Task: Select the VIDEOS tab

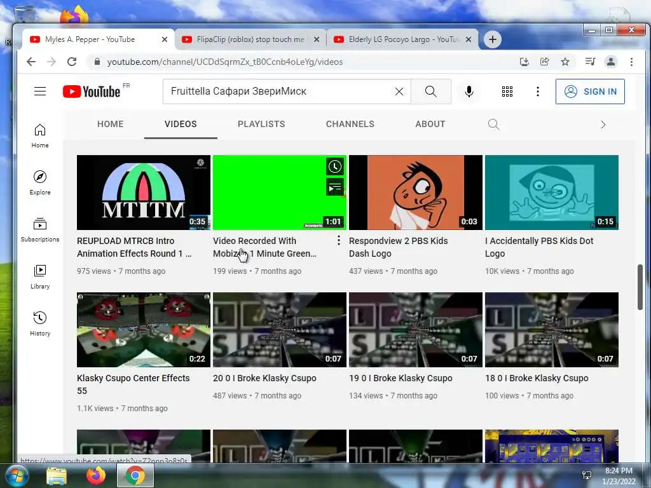Action: pyautogui.click(x=181, y=124)
